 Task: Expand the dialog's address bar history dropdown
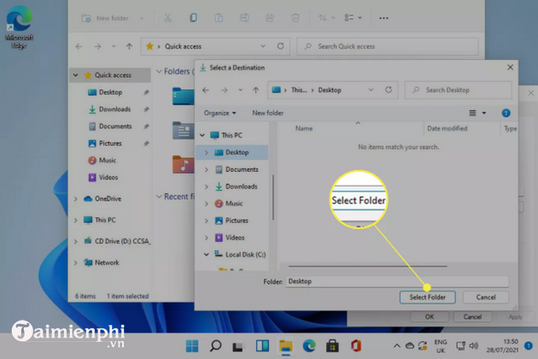click(x=371, y=90)
